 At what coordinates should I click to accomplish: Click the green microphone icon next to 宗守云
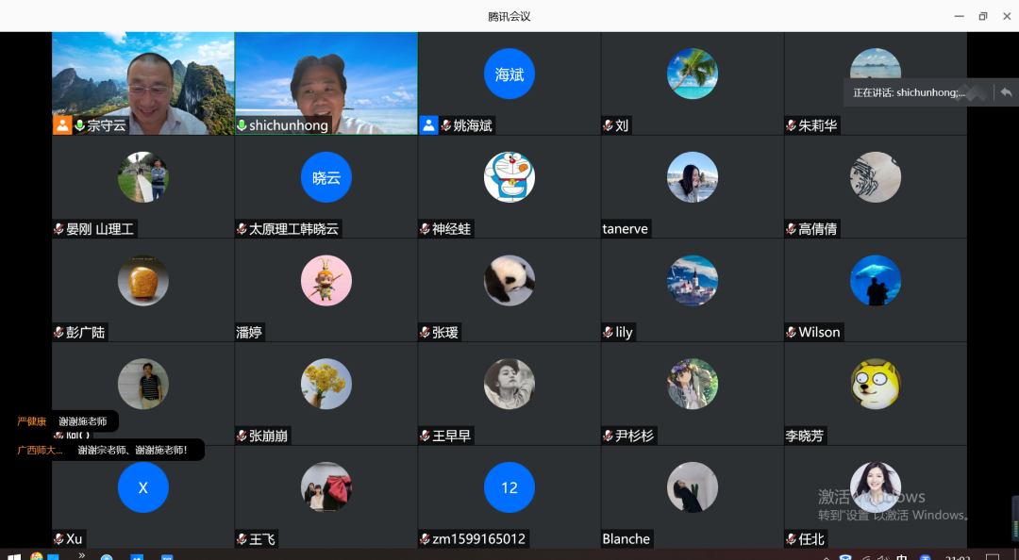point(80,125)
